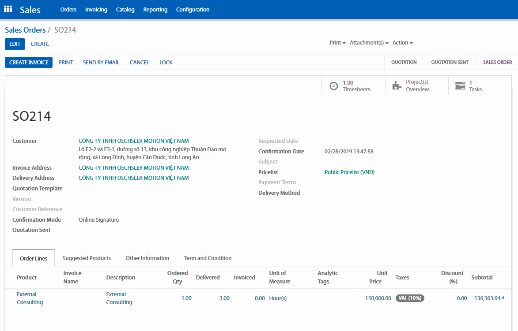The image size is (518, 331).
Task: Click the VAT (10%) tax tag
Action: click(410, 298)
